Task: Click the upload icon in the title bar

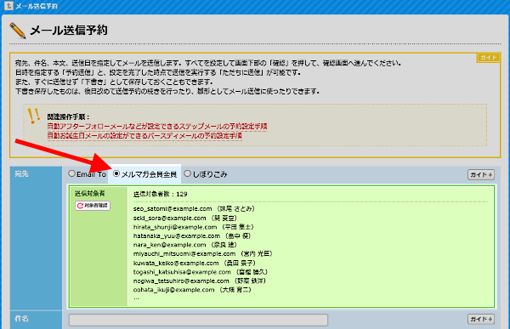Action: click(8, 6)
